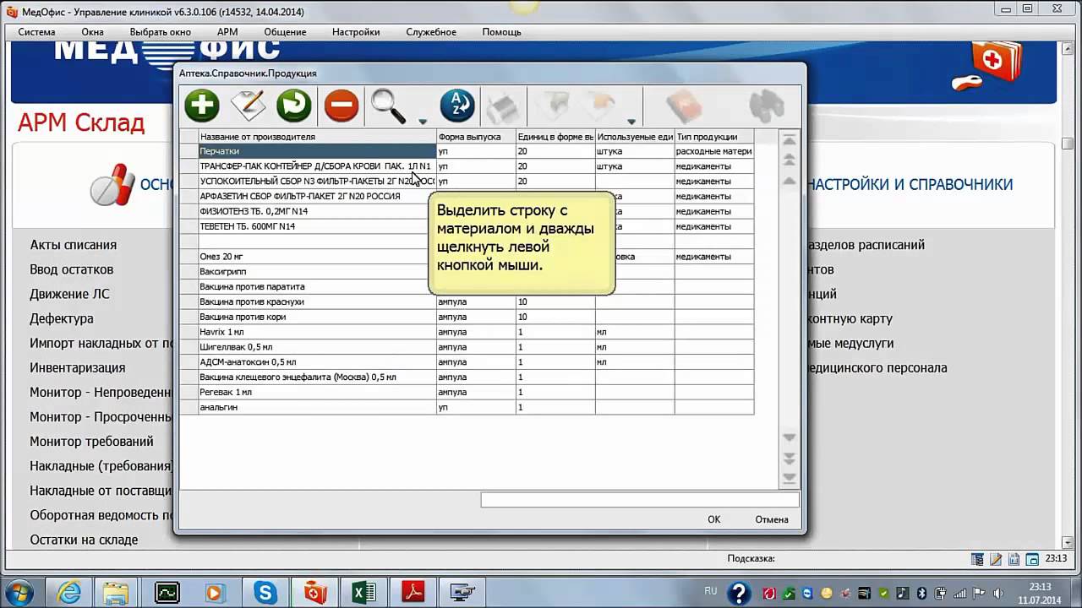Open Остатки на складе link
The width and height of the screenshot is (1082, 608).
pos(84,539)
